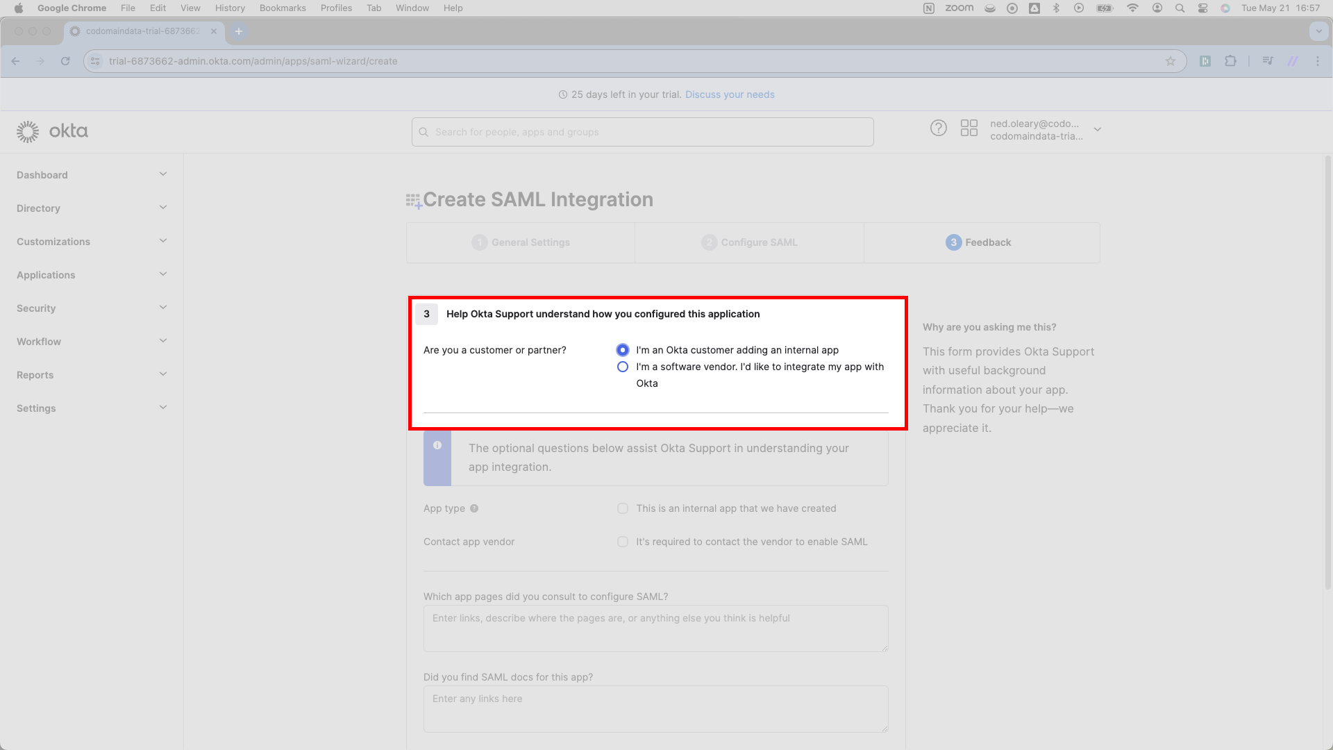
Task: Open Chrome extensions puzzle icon
Action: [x=1230, y=61]
